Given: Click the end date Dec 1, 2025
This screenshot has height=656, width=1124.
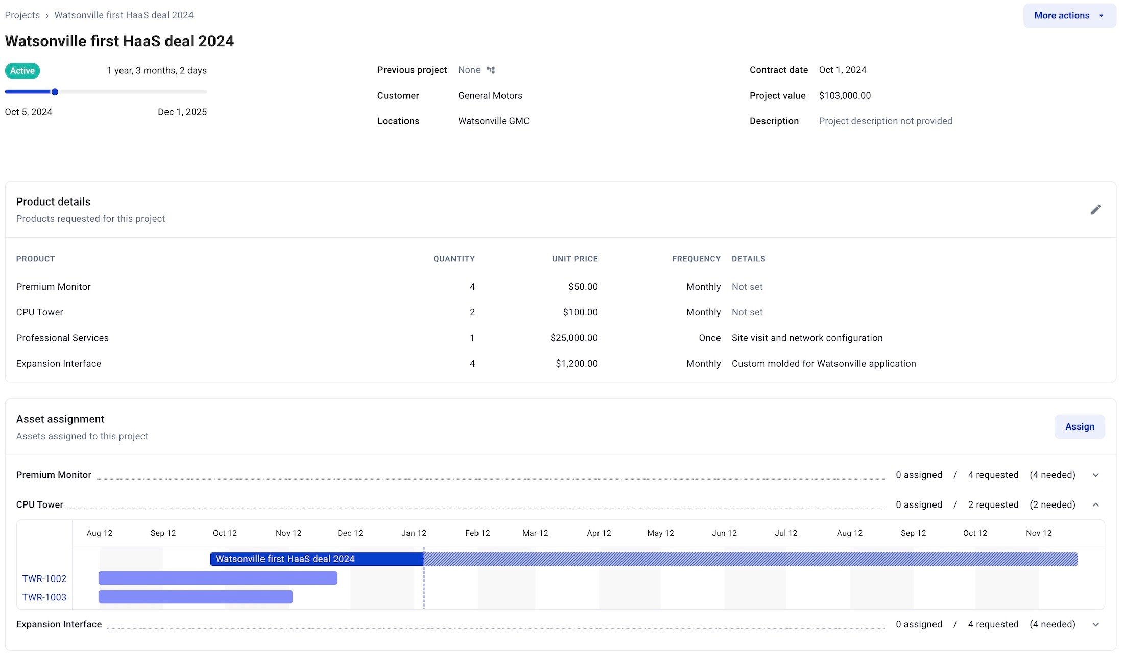Looking at the screenshot, I should (182, 112).
